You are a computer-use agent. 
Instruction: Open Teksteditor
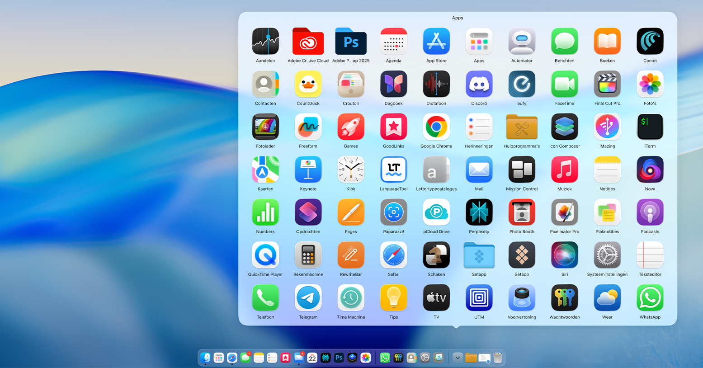(x=650, y=255)
